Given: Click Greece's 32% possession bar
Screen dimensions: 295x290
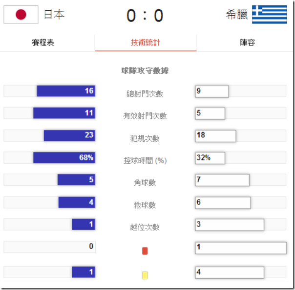Looking at the screenshot, I should click(x=210, y=157).
